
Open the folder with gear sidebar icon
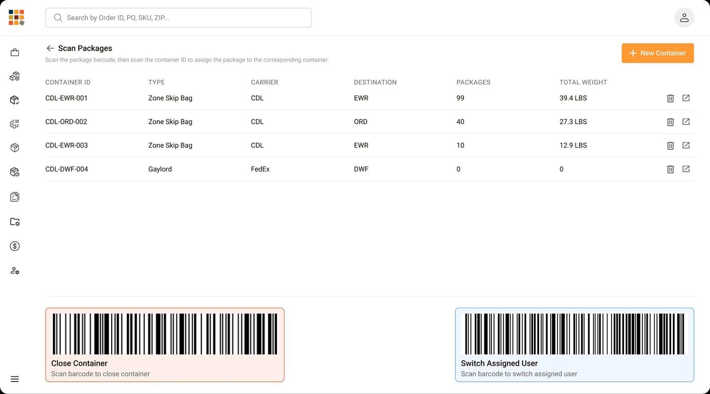click(x=15, y=222)
